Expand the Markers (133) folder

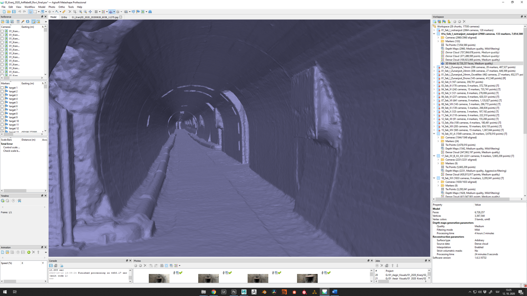pos(438,41)
